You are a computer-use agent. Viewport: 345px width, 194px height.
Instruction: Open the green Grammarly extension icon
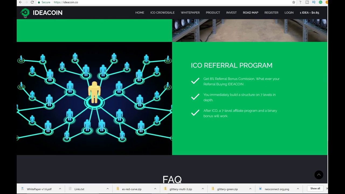click(320, 2)
